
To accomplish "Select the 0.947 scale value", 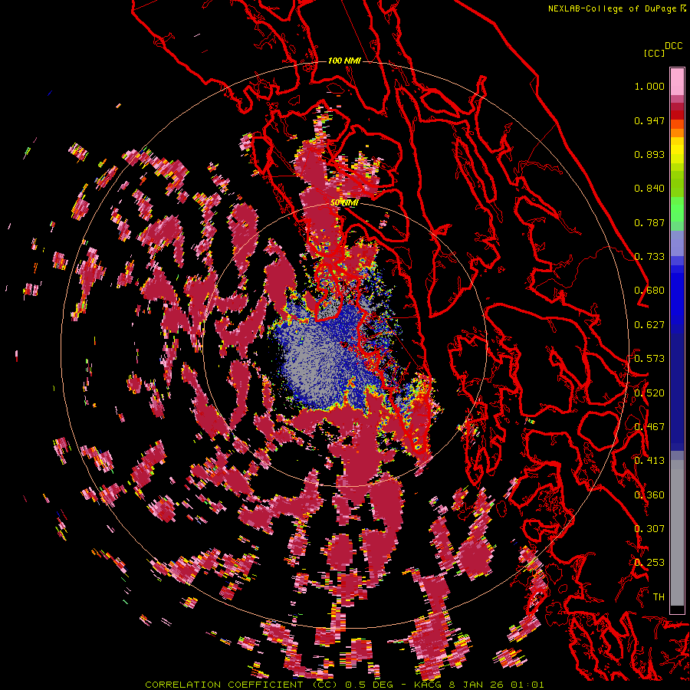I will coord(649,120).
